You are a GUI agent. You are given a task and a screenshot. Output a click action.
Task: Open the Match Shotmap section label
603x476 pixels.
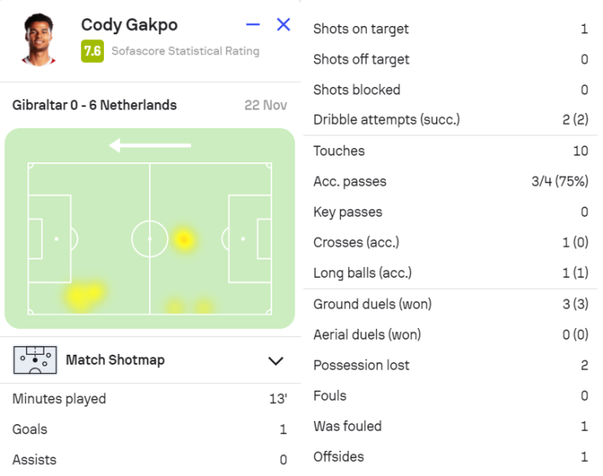click(115, 360)
